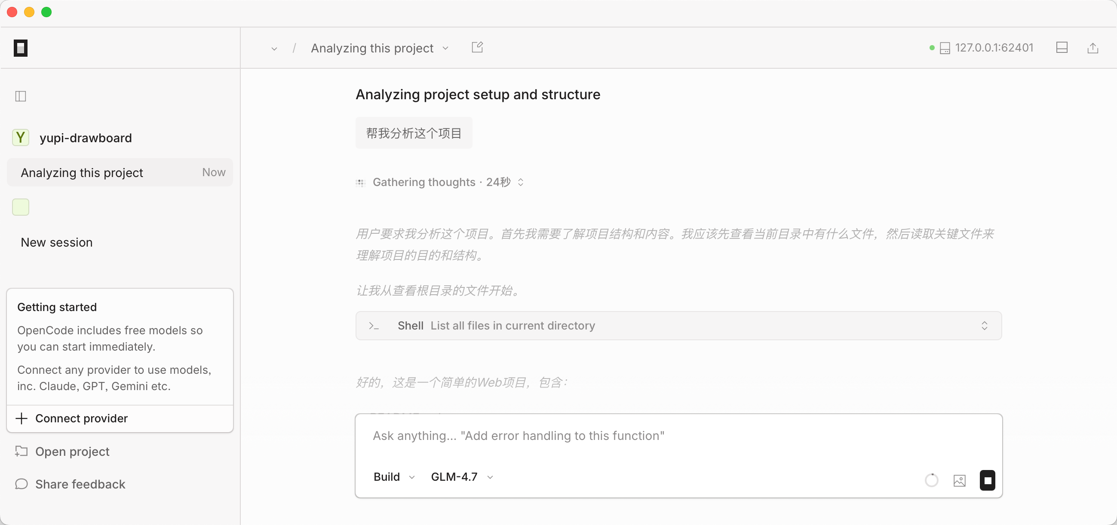
Task: Expand the Shell command output
Action: tap(984, 326)
